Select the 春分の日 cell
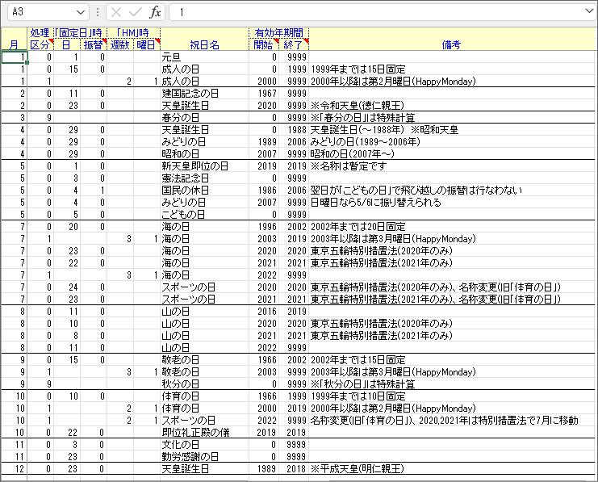 coord(204,118)
